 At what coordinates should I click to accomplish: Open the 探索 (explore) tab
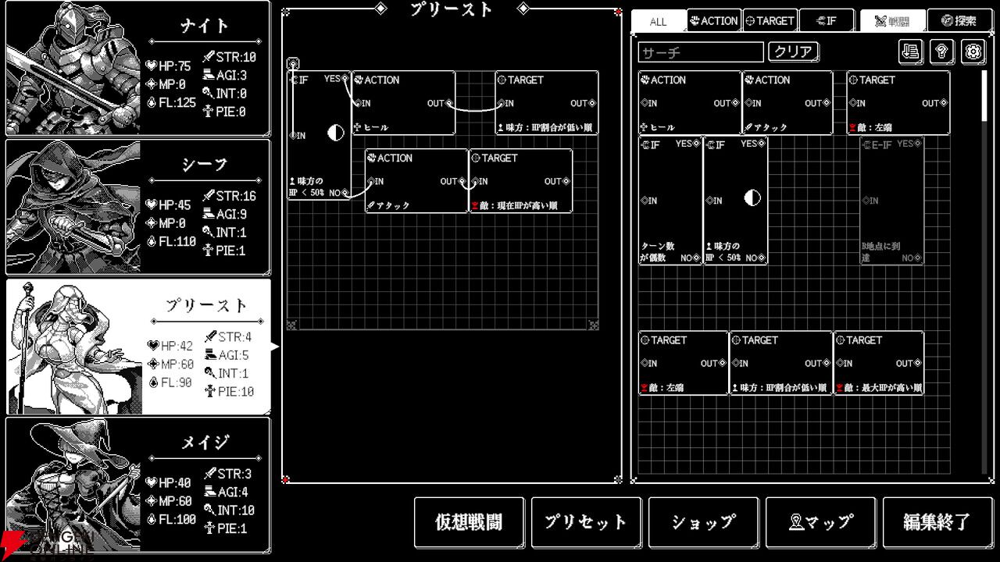[x=960, y=21]
